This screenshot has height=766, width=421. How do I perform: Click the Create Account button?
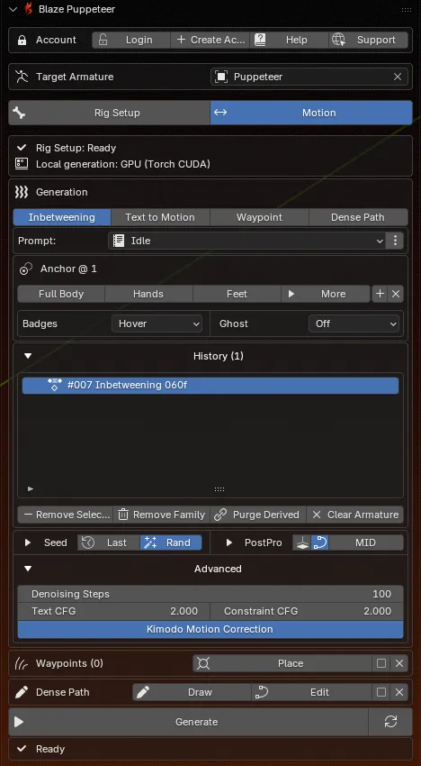click(x=210, y=40)
